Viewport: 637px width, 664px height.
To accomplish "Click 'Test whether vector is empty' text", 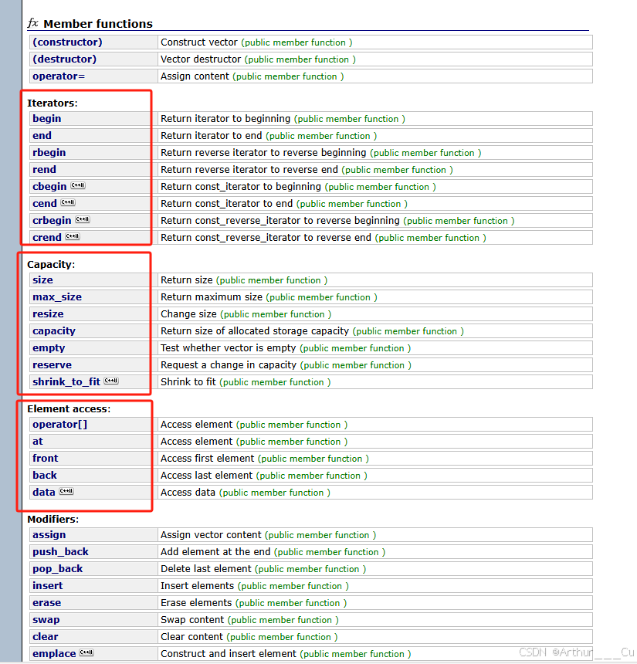I will click(228, 348).
